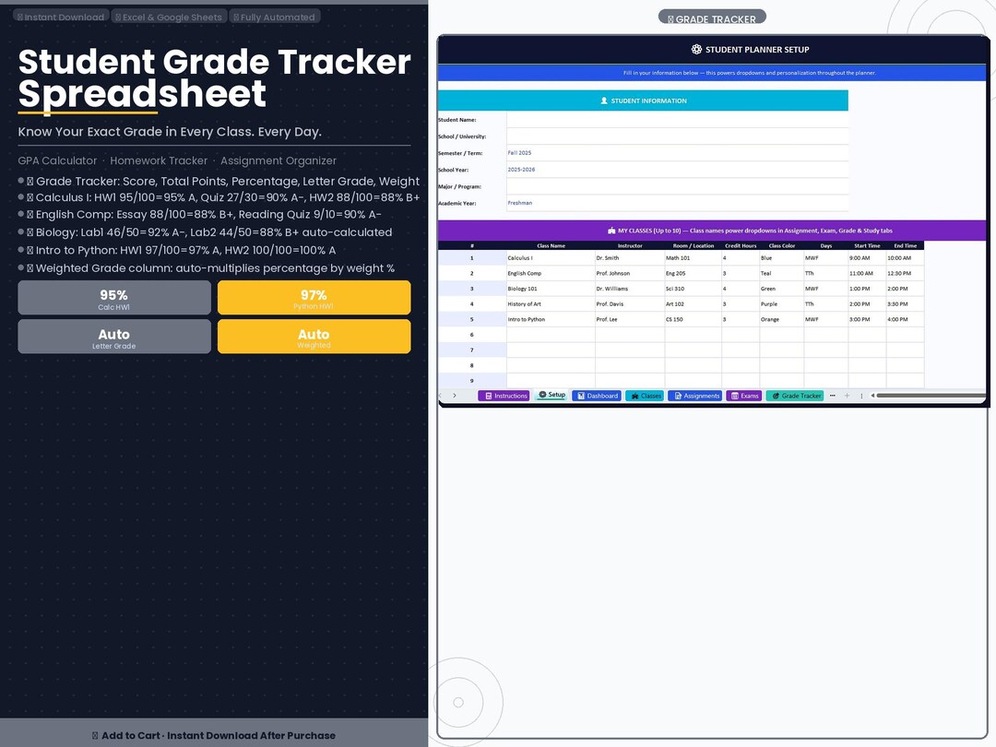
Task: Click the Auto Letter Grade card
Action: [x=114, y=337]
